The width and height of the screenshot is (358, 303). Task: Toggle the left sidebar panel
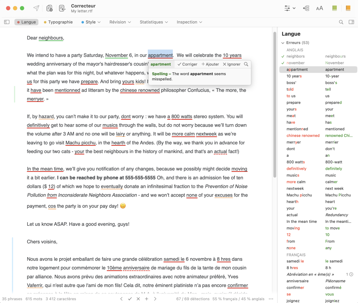tap(7, 22)
